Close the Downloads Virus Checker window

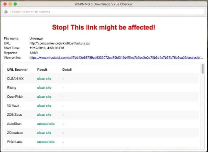[5, 4]
